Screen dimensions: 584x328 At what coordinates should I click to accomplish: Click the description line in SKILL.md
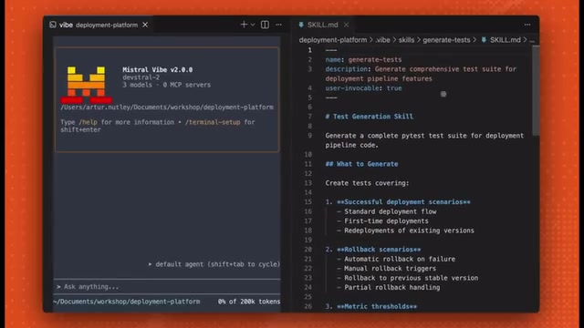[x=421, y=74]
